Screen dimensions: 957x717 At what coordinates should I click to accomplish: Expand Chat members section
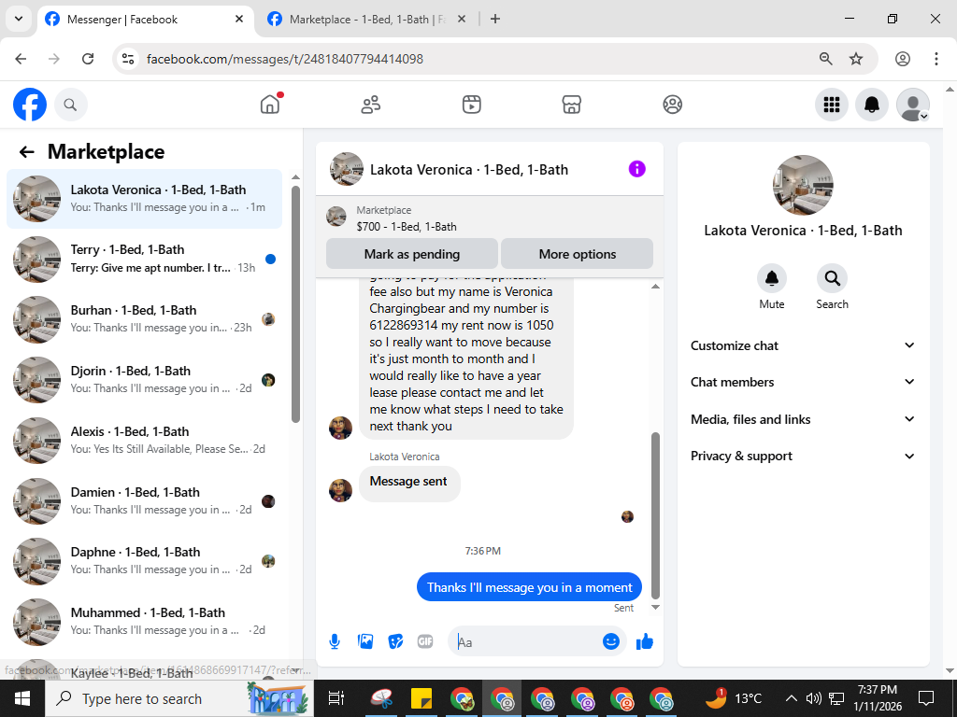pyautogui.click(x=802, y=382)
